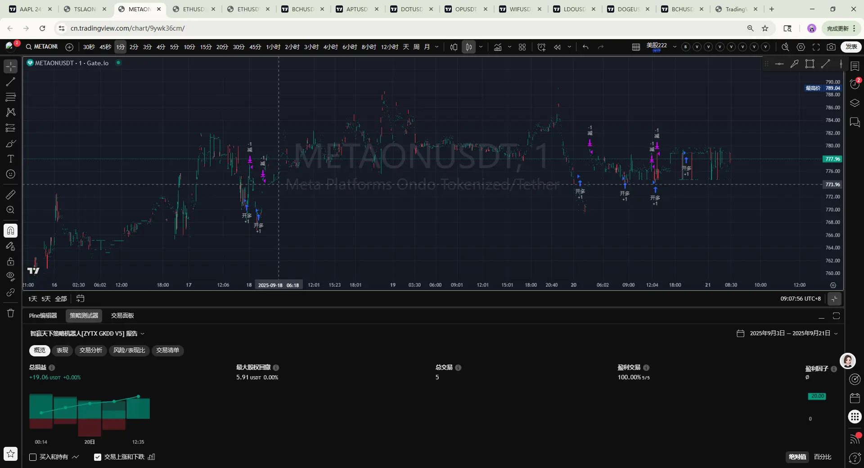The image size is (864, 468).
Task: Open the indicators favorites dropdown arrow
Action: click(509, 47)
